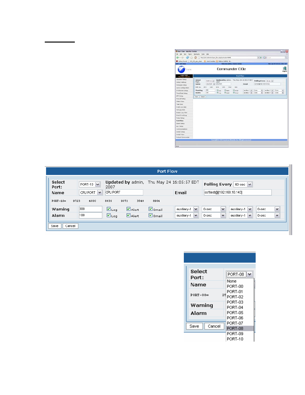Open the first 0-sec dropdown in Warning row

[x=214, y=209]
